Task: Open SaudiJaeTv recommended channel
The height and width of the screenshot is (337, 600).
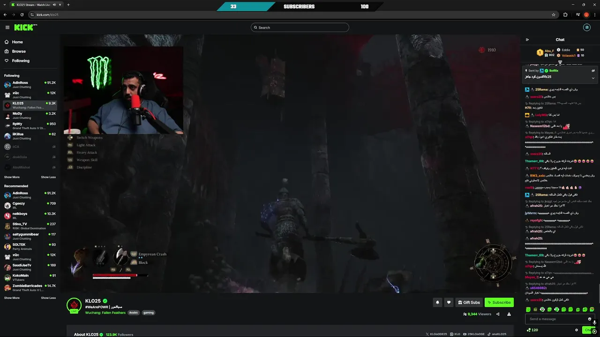Action: pos(30,267)
